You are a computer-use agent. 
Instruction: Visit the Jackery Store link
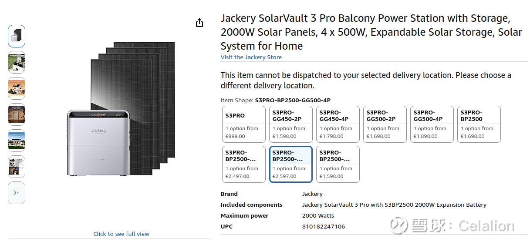point(251,57)
